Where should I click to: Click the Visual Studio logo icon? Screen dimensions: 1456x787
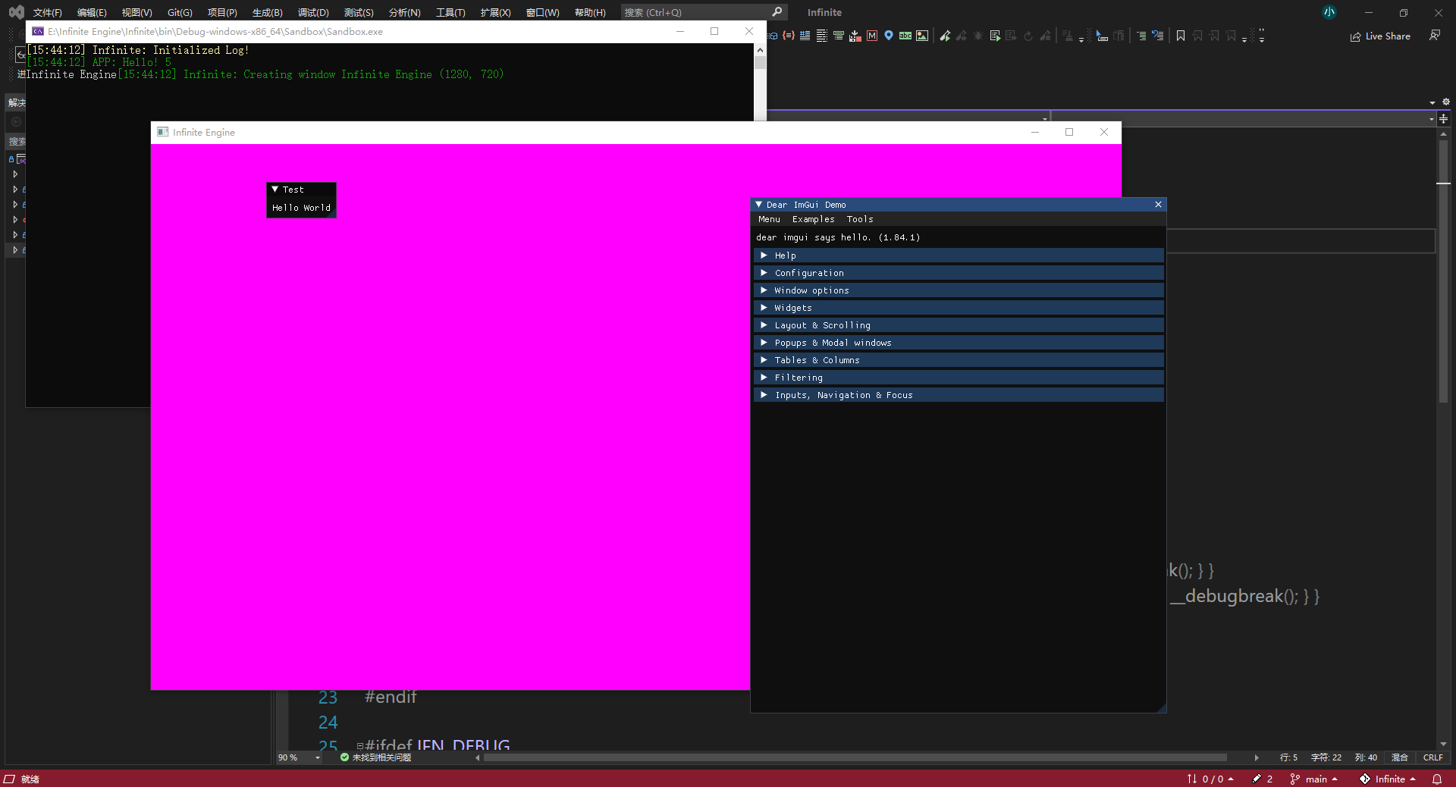click(x=16, y=12)
